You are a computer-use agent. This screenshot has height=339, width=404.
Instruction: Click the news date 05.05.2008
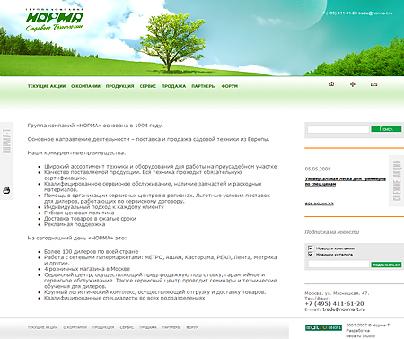coord(318,169)
